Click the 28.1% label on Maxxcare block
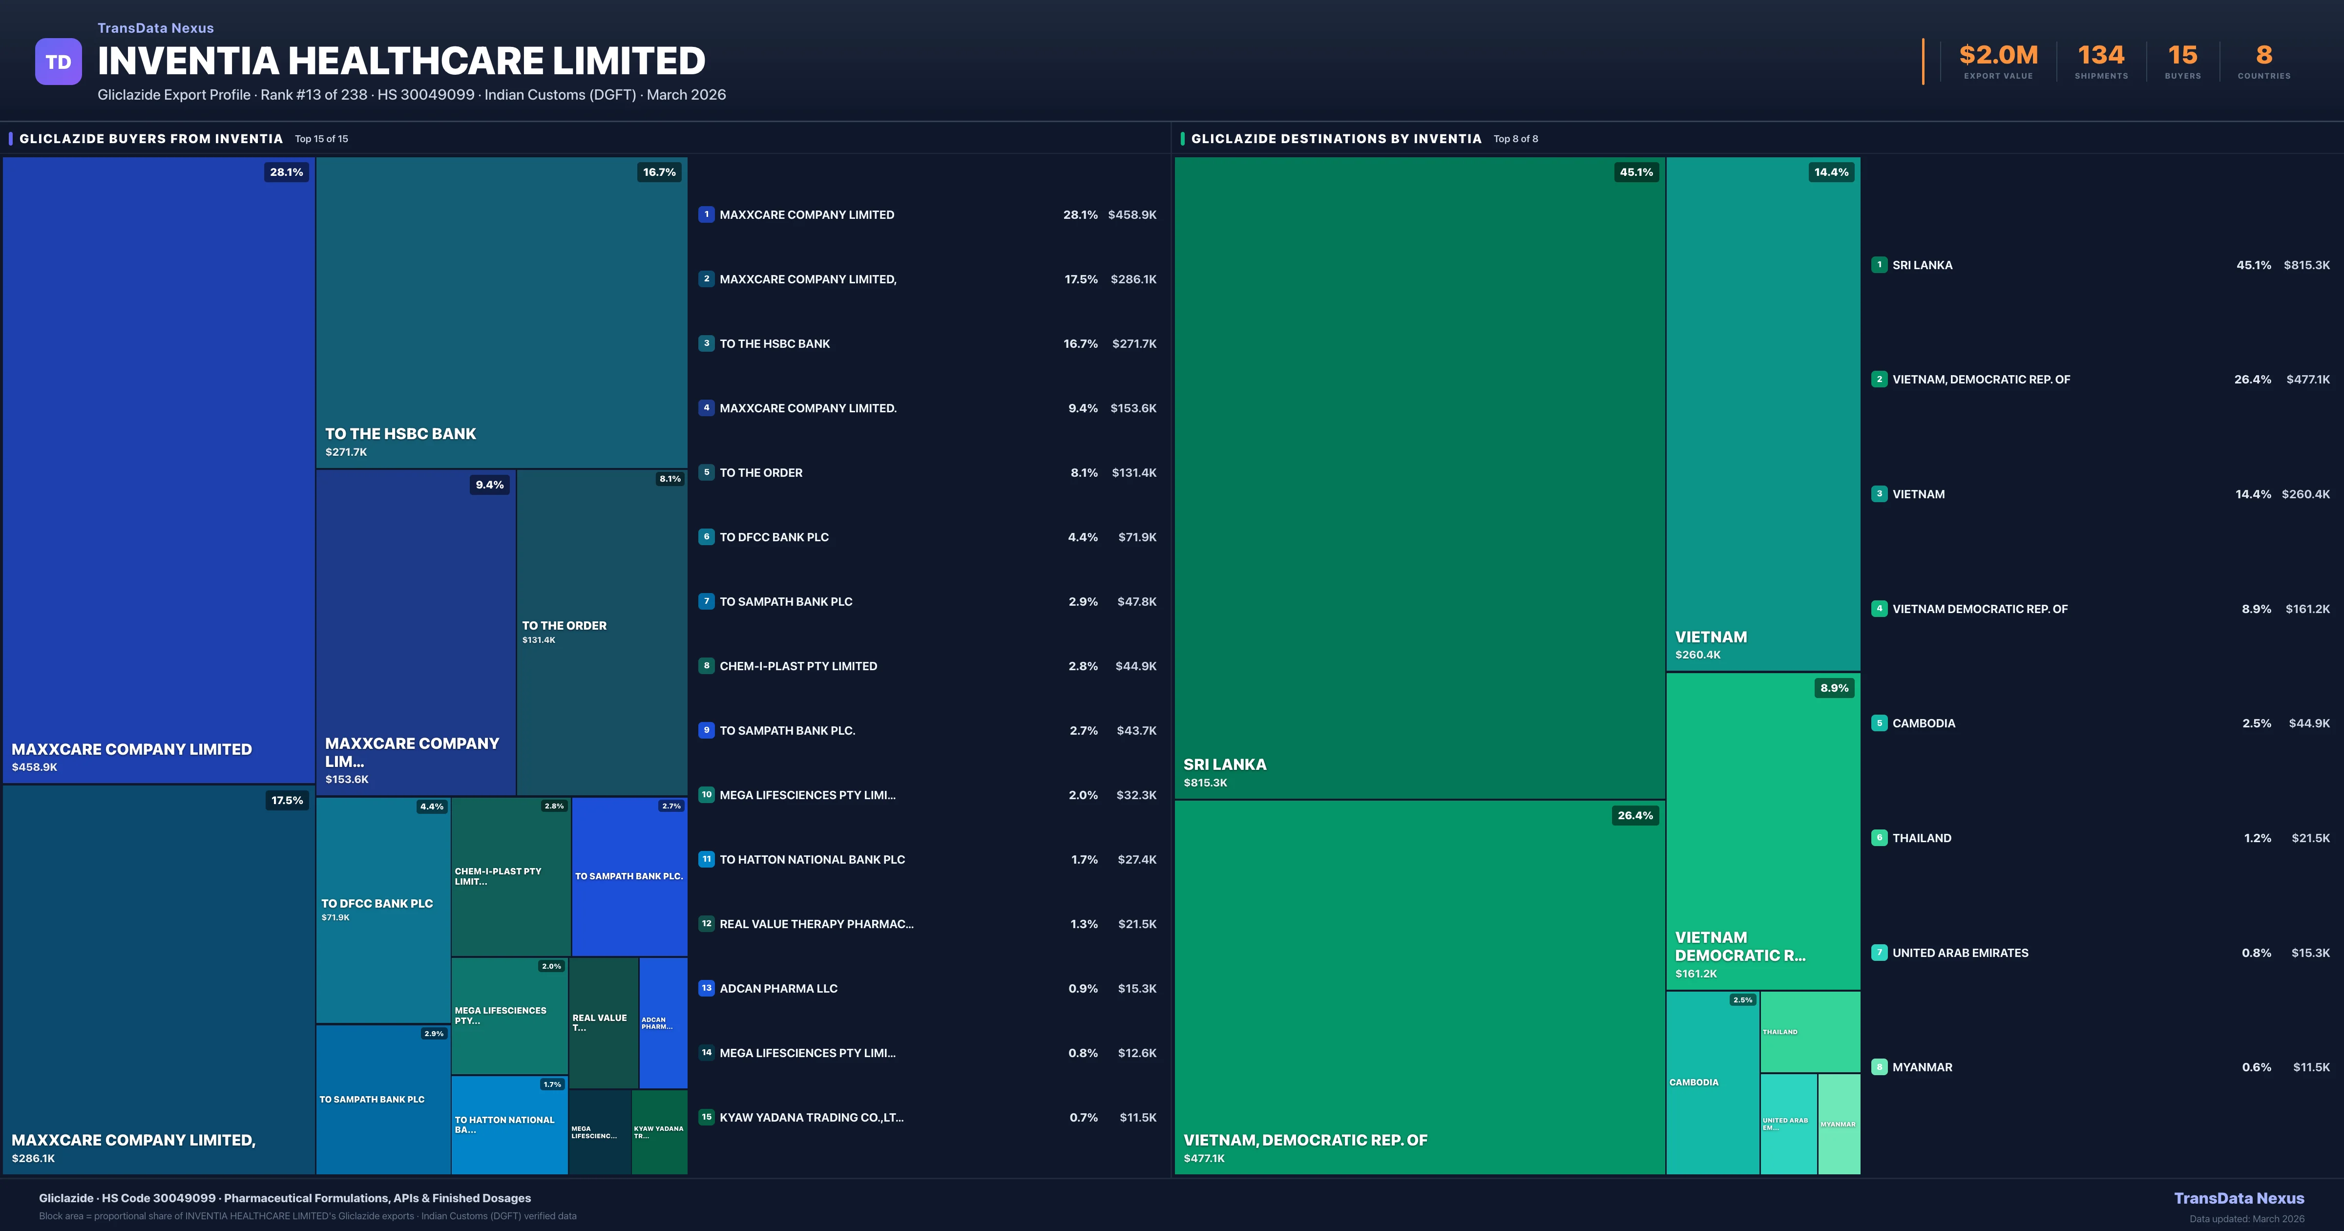The width and height of the screenshot is (2344, 1231). [287, 172]
